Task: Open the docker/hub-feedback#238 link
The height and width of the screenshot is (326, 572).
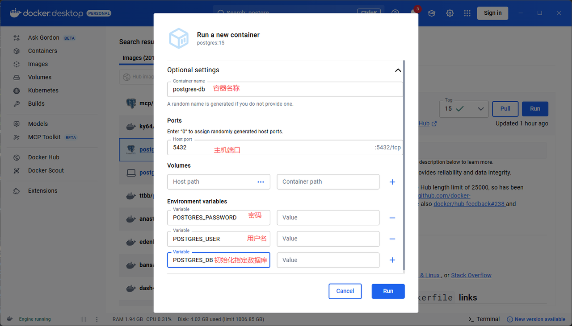Action: tap(469, 204)
